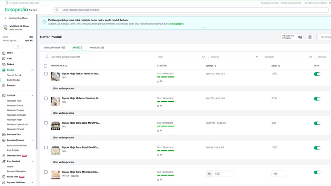Expand the store balance chevron under Kredit TopAds
331x186 pixels.
18,46
